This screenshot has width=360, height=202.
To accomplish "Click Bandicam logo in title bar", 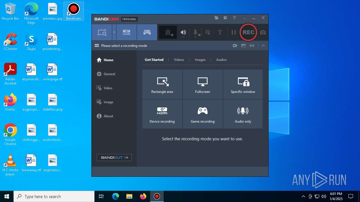I will 107,19.
